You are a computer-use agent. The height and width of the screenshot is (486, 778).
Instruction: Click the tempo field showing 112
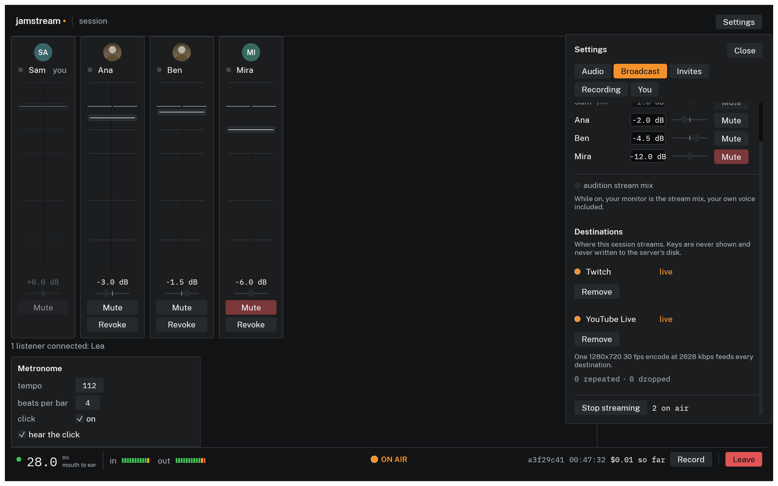(89, 385)
